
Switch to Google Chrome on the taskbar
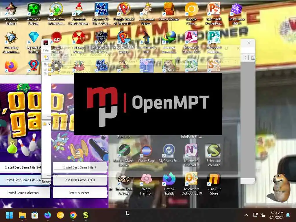[x=73, y=215]
